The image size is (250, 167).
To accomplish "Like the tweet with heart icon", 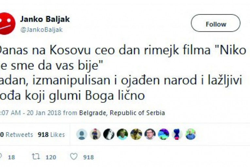I will coord(74,157).
